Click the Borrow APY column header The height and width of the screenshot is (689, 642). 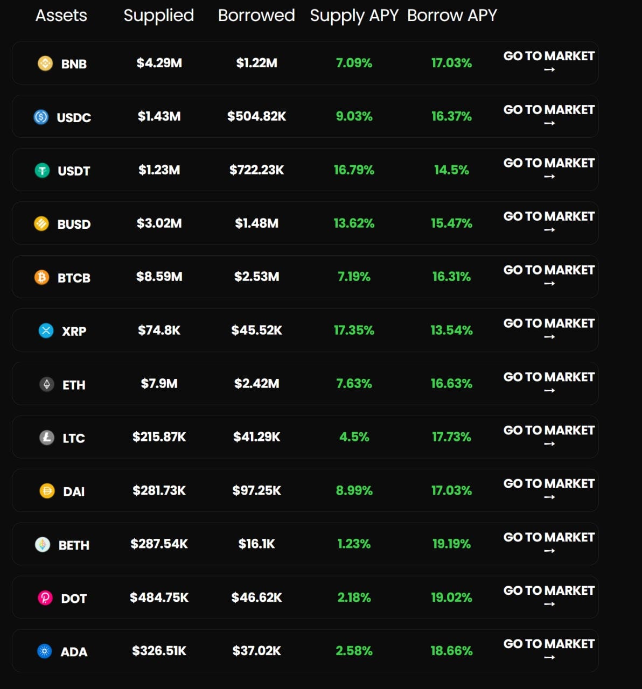coord(452,16)
